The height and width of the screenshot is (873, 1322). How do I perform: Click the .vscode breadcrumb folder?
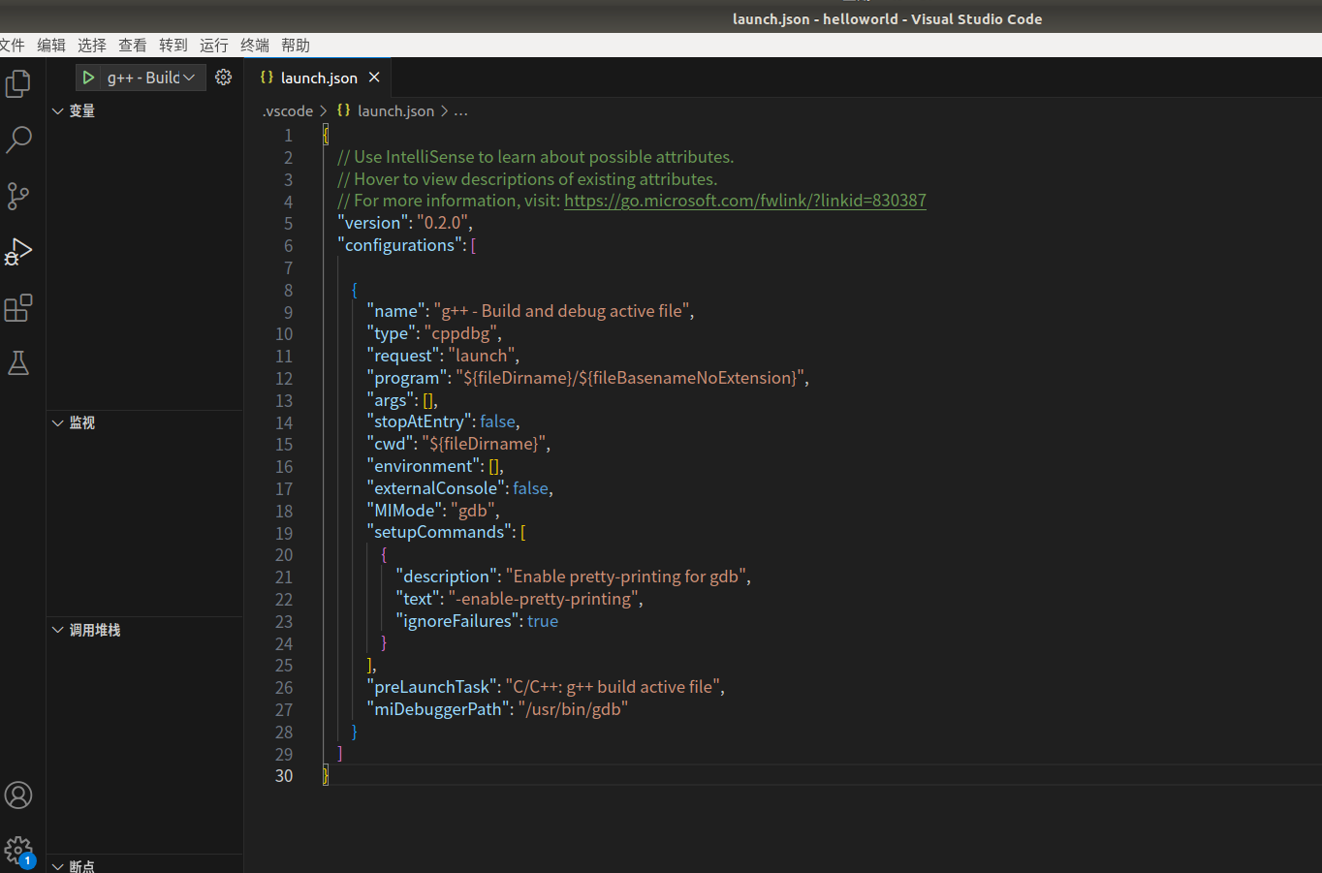288,111
